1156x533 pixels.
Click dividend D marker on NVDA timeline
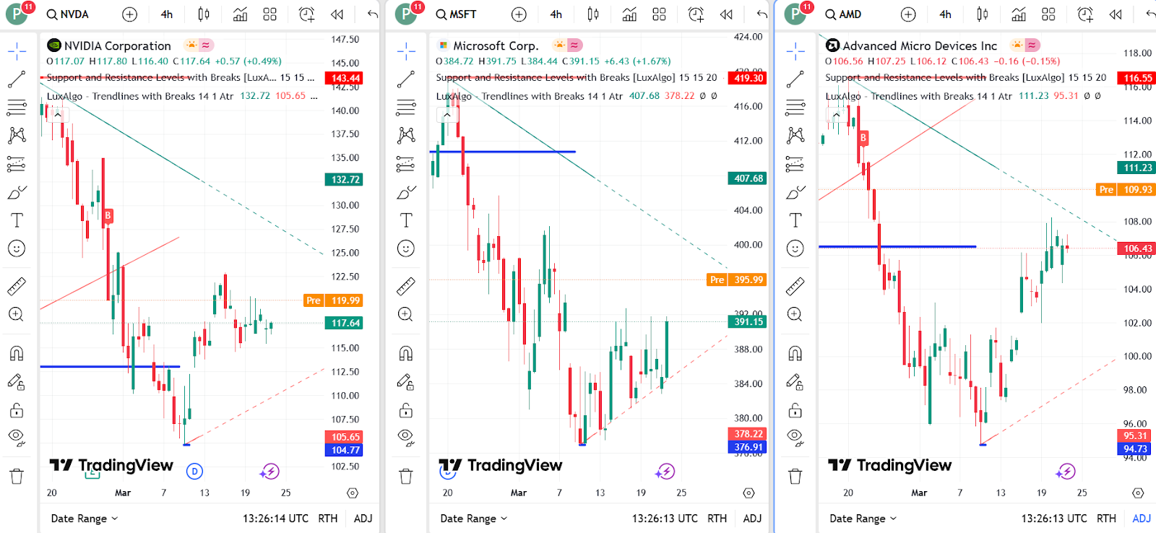tap(194, 472)
